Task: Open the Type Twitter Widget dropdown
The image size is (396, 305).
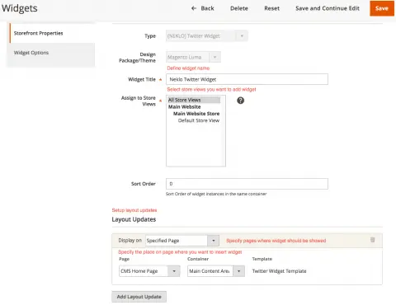Action: (207, 36)
